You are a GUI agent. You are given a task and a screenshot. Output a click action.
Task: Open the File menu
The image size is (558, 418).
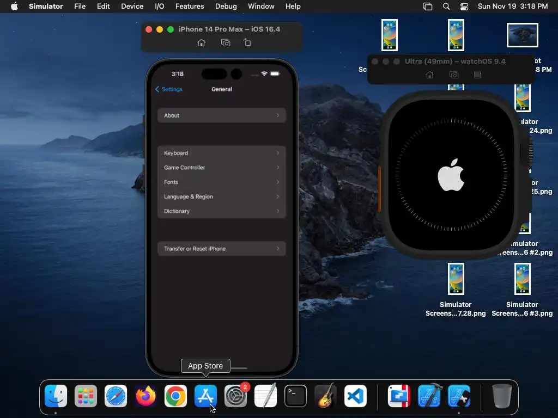80,7
